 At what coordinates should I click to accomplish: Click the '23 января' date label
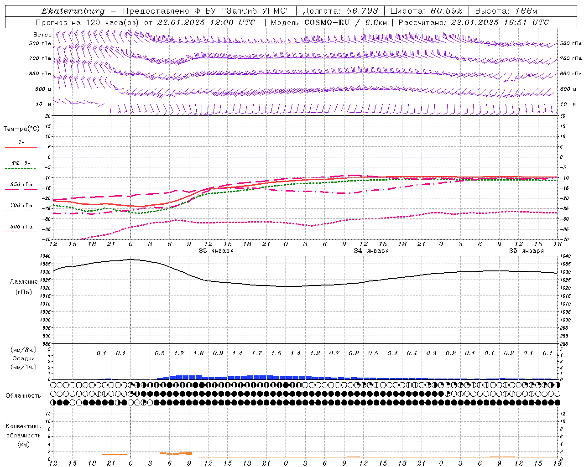pyautogui.click(x=216, y=250)
